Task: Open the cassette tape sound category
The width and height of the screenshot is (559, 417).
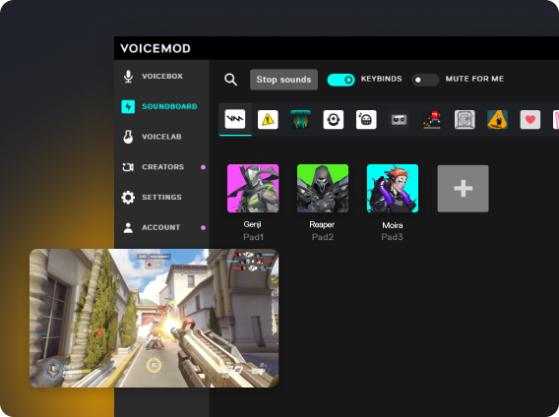Action: 399,119
